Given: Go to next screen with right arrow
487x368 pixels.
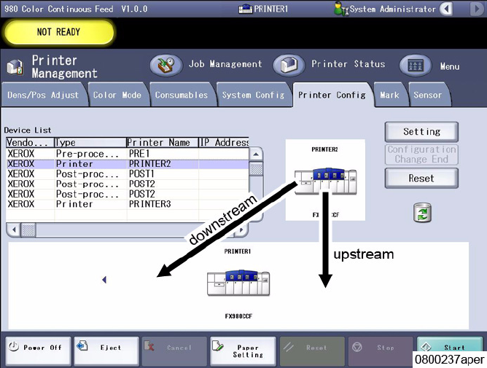Looking at the screenshot, I should pyautogui.click(x=477, y=9).
